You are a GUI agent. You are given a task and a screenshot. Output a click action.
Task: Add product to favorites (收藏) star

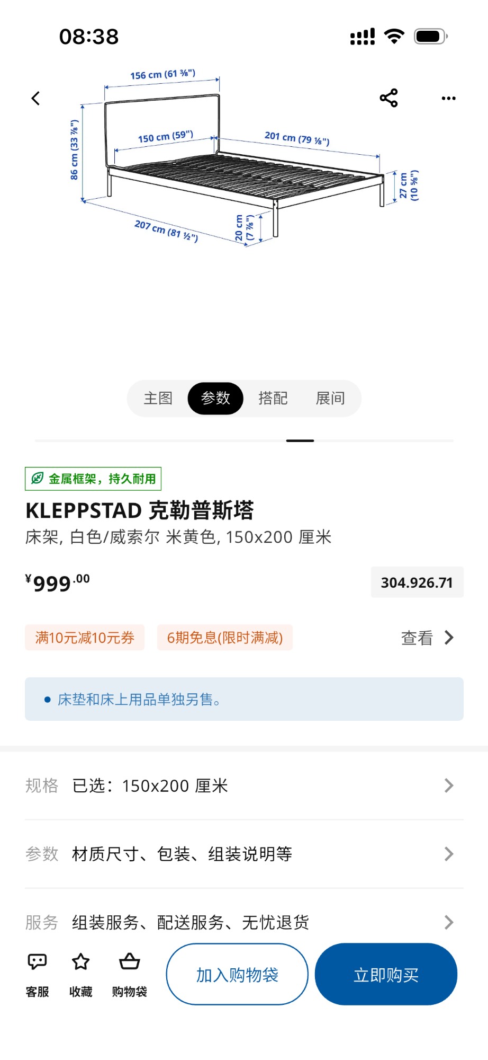[x=81, y=974]
